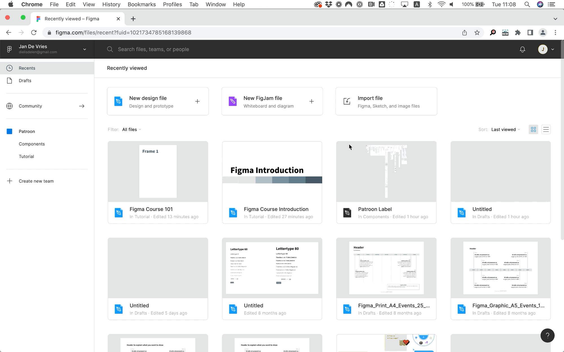The width and height of the screenshot is (564, 352).
Task: Click the Import file card
Action: pyautogui.click(x=386, y=101)
